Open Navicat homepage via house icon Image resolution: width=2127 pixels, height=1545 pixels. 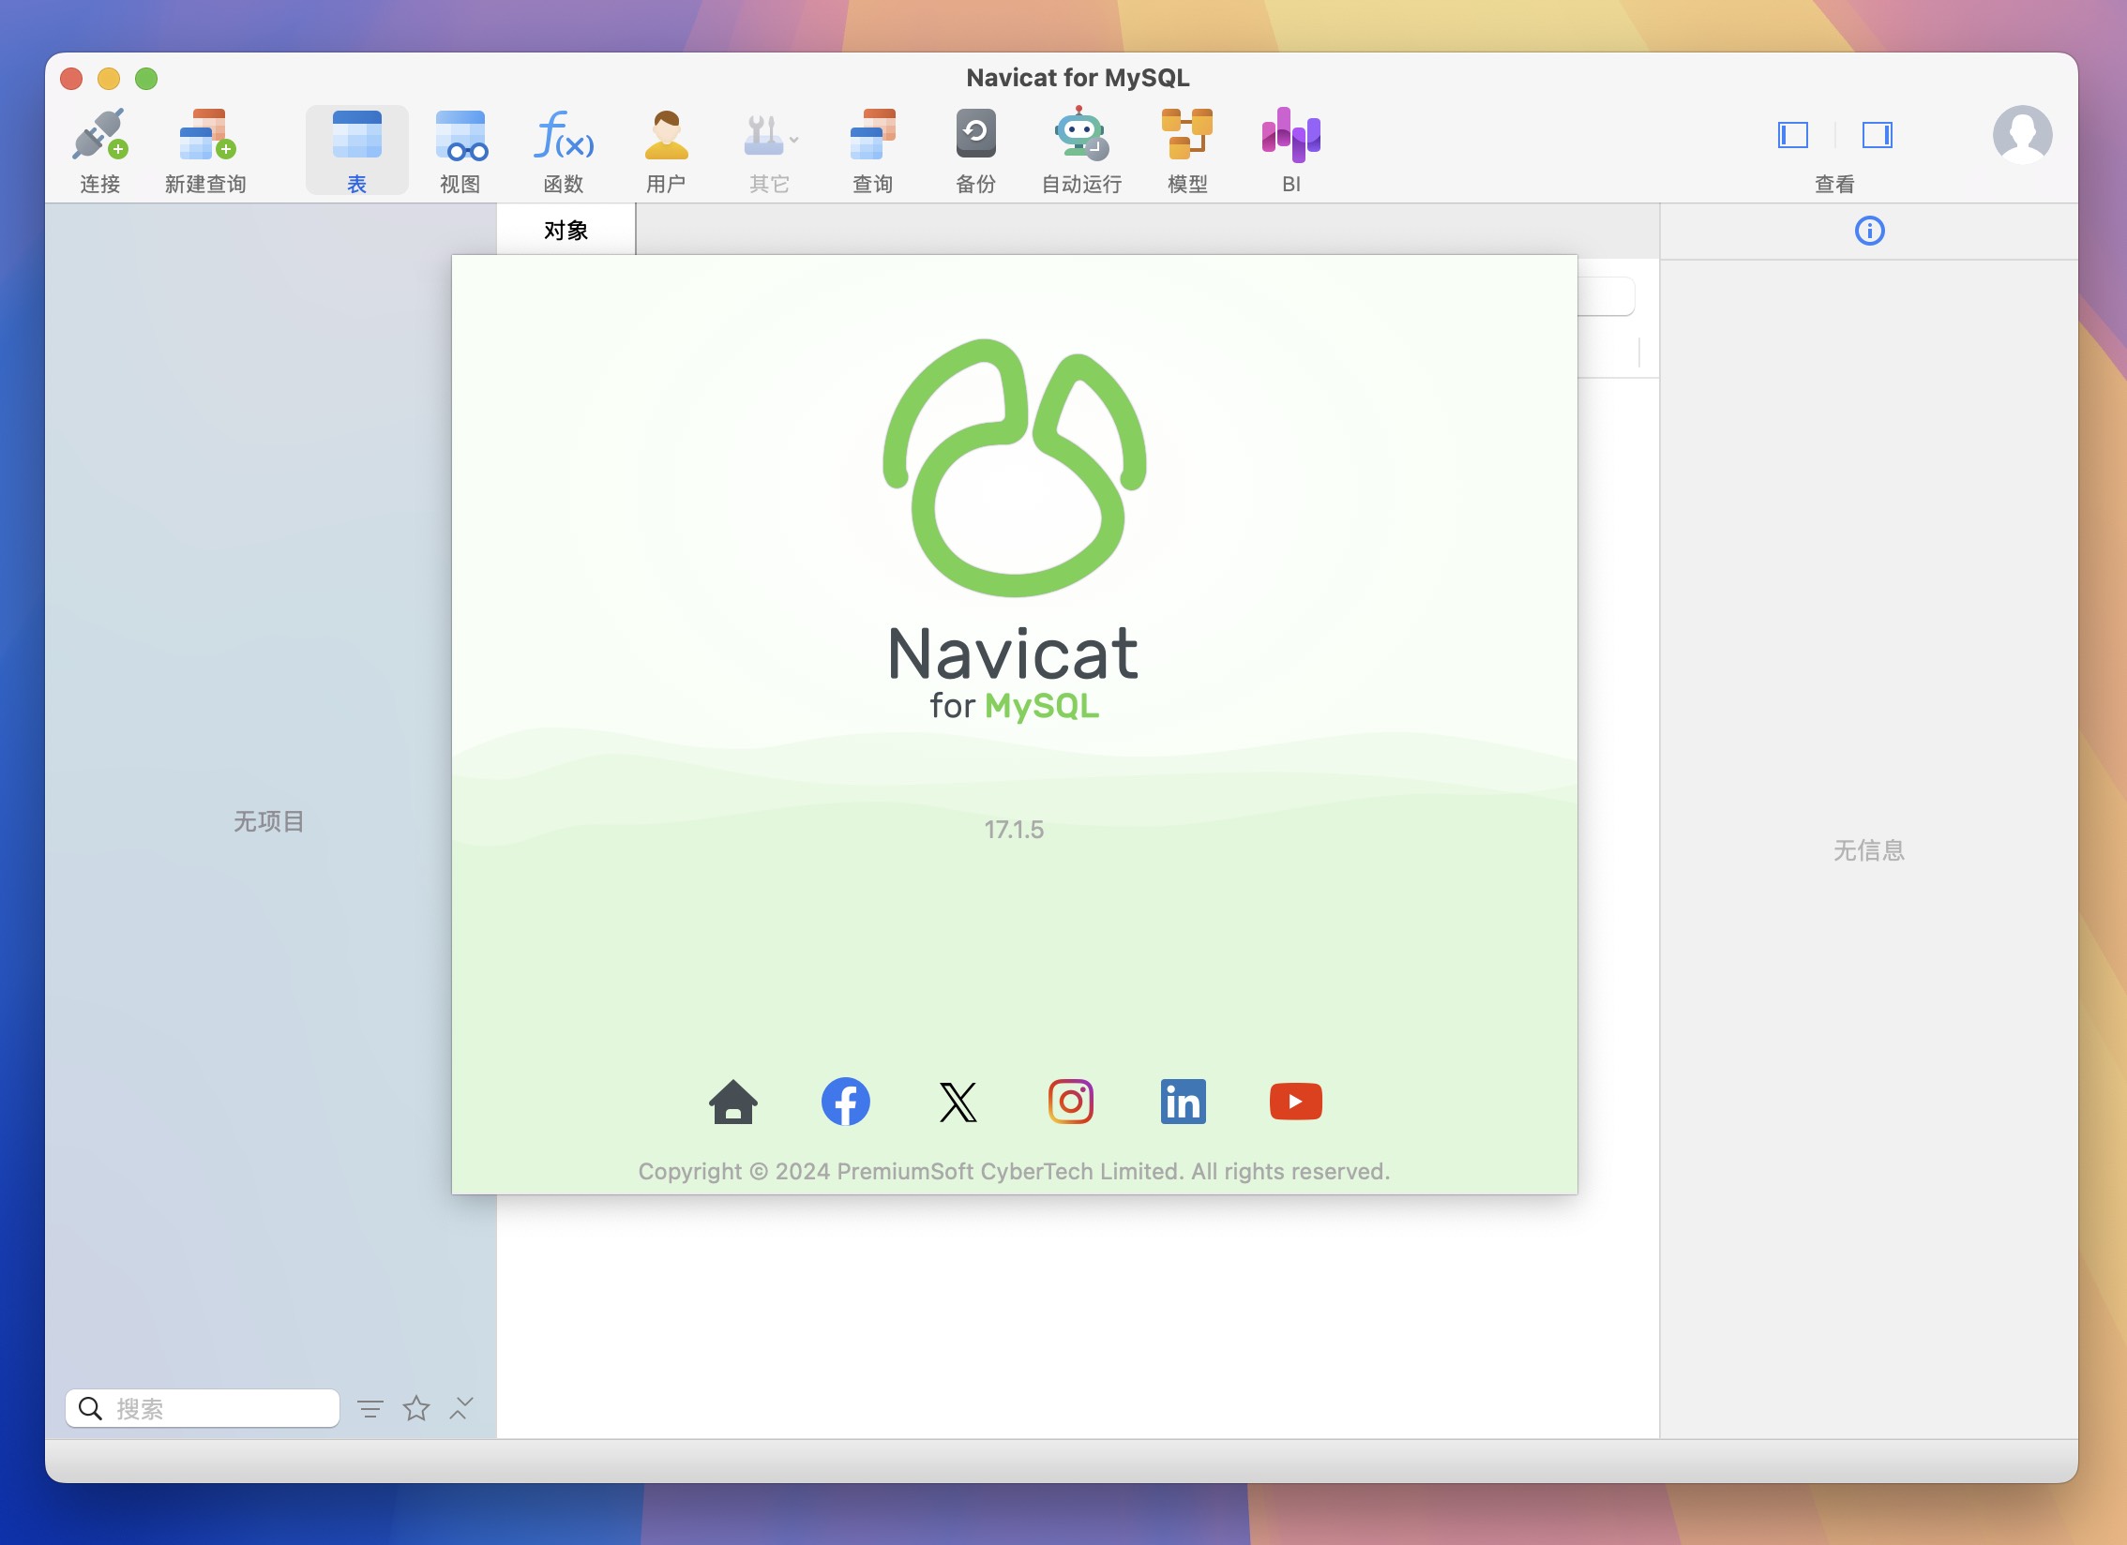733,1102
